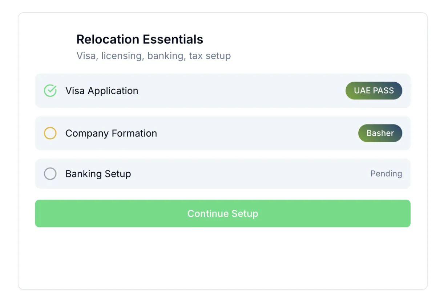
Task: Open the Banking Setup step label
Action: click(x=98, y=174)
